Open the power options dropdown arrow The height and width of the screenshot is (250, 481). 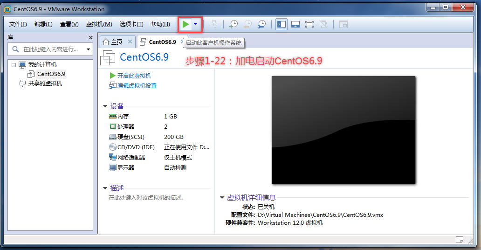[x=195, y=24]
